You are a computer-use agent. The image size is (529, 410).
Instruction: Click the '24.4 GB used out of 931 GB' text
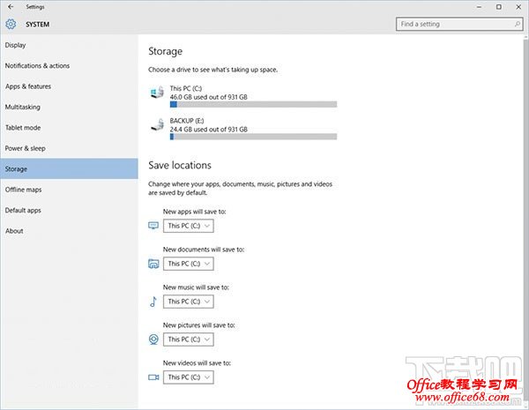[208, 130]
